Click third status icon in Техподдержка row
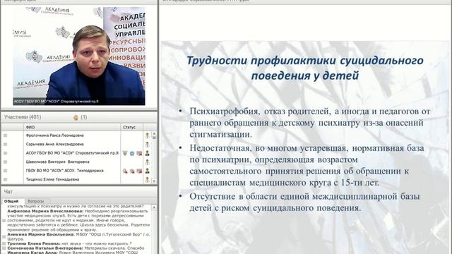Viewport: 452px width, 254px height. (139, 171)
